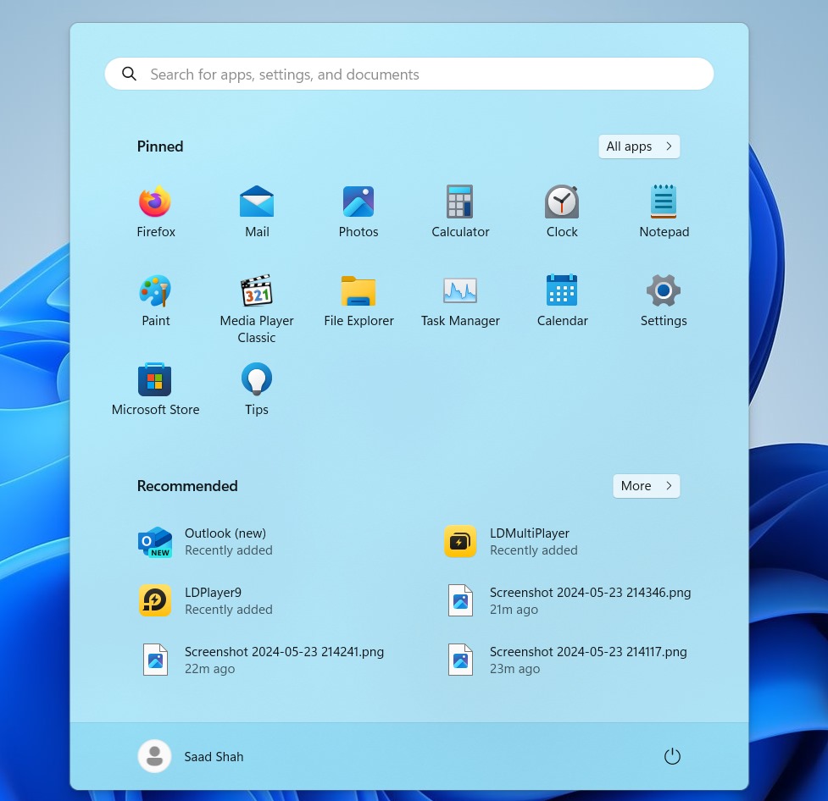Open Screenshot 2024-05-23 214346.png

pos(570,600)
